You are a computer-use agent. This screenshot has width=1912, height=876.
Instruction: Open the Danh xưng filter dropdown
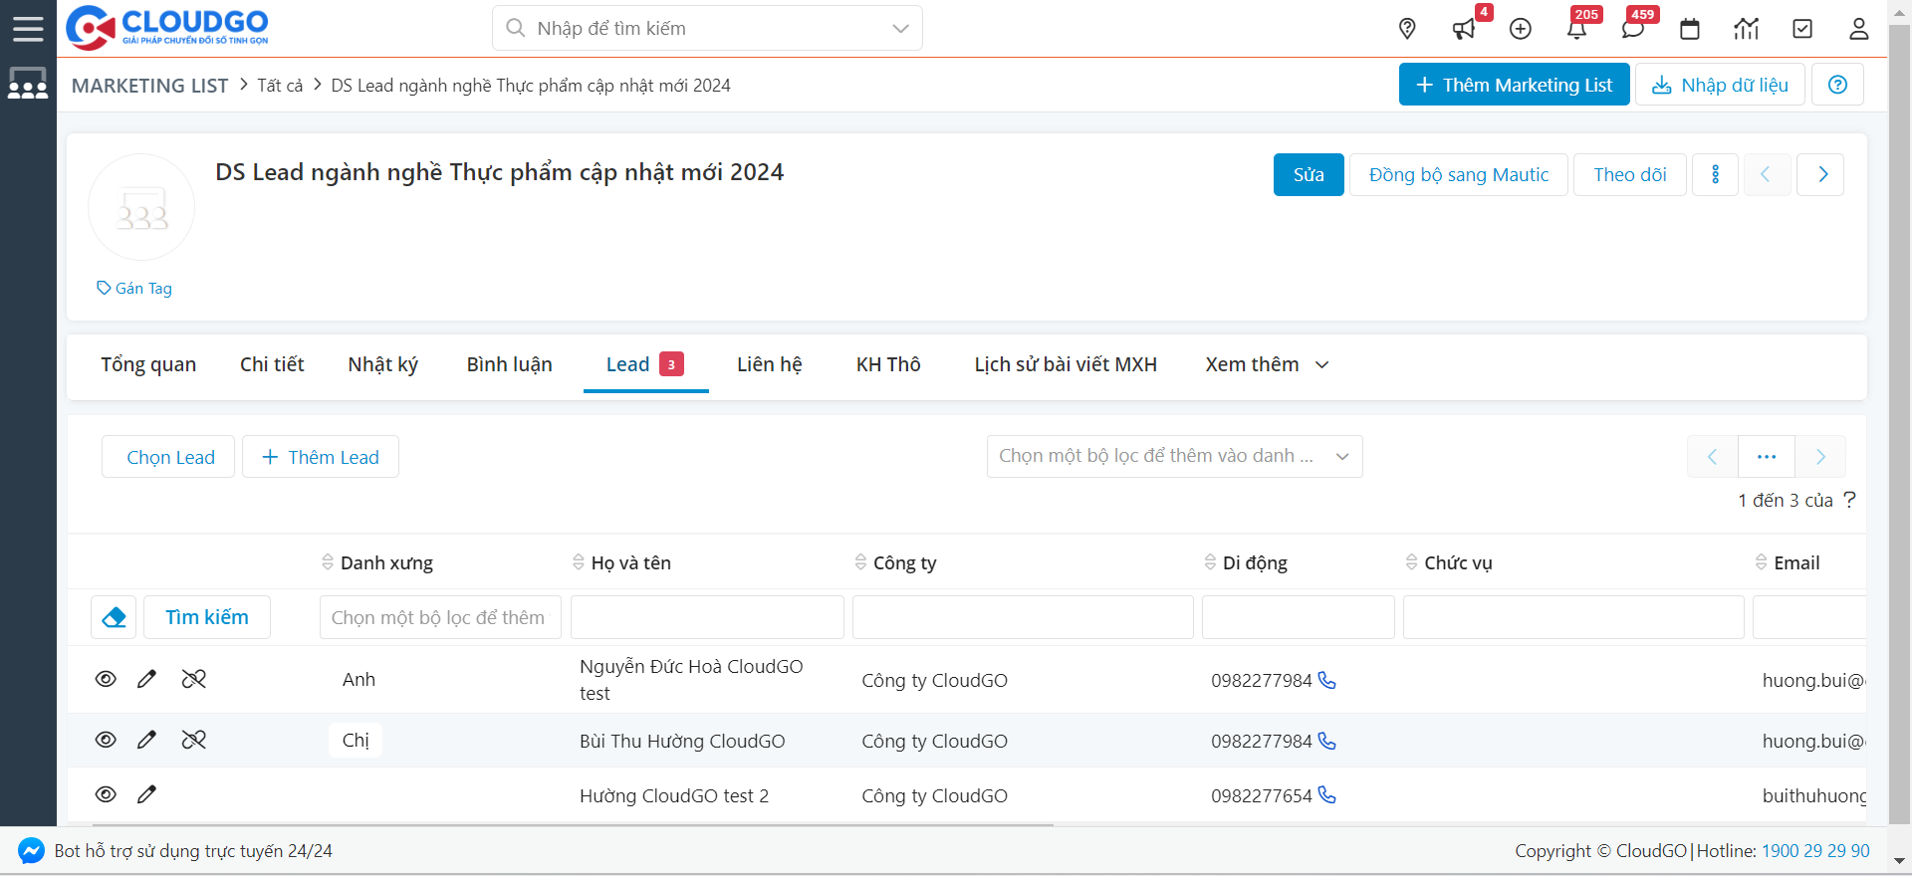[x=439, y=617]
